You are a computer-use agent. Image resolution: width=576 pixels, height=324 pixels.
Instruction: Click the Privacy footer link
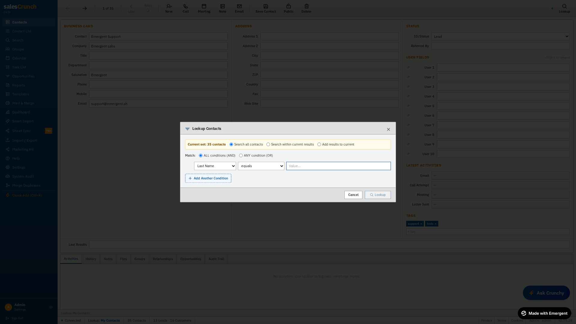(x=487, y=320)
